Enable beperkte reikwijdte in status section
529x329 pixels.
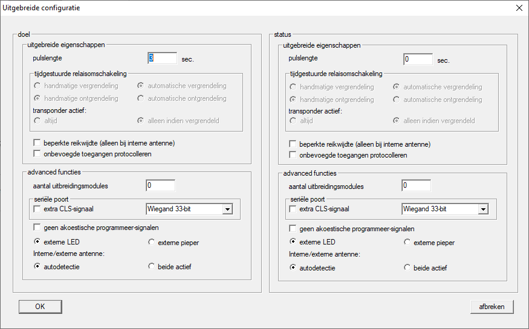pyautogui.click(x=293, y=144)
